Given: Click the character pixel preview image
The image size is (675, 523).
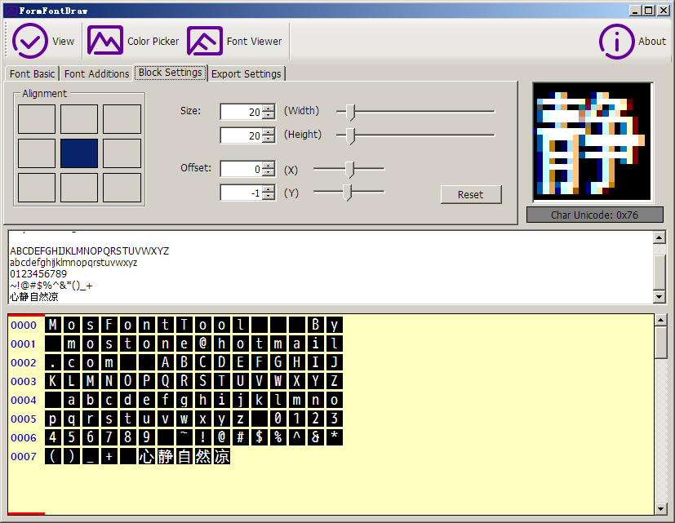Looking at the screenshot, I should click(593, 142).
